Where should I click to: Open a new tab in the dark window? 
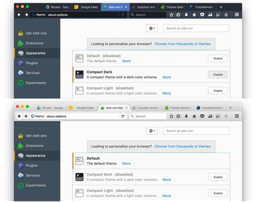(x=221, y=7)
